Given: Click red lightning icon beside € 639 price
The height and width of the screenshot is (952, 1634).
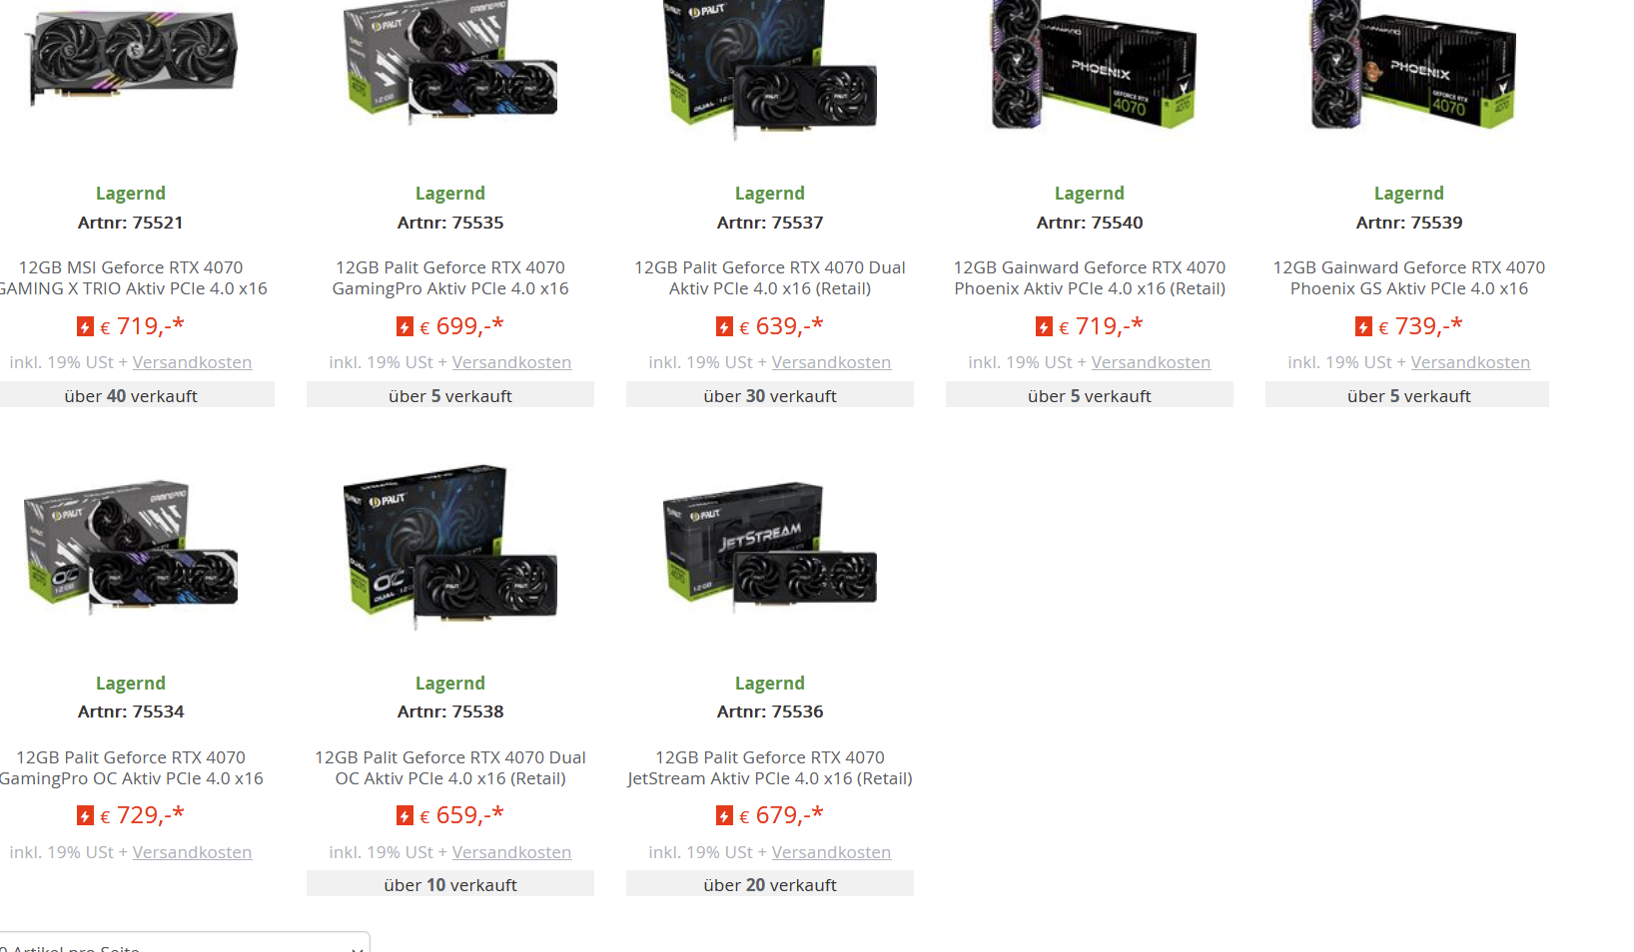Looking at the screenshot, I should tap(724, 326).
